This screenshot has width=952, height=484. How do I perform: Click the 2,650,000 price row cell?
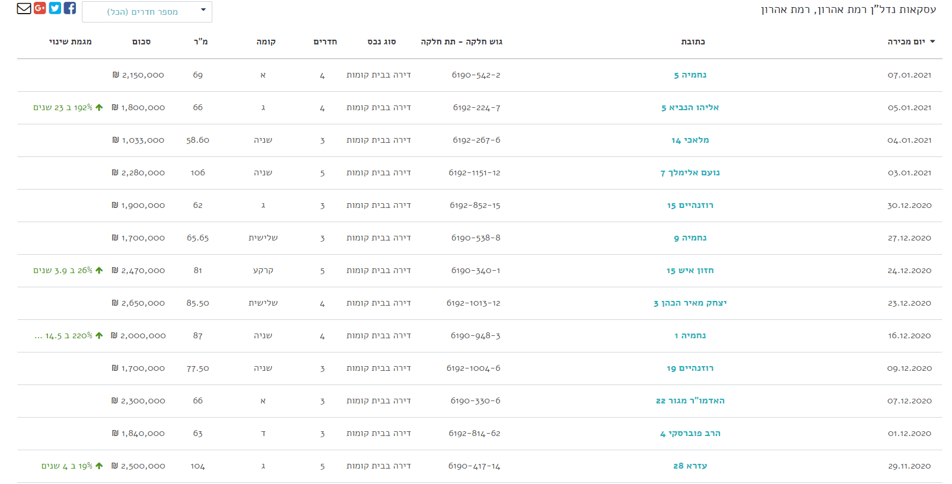point(139,303)
